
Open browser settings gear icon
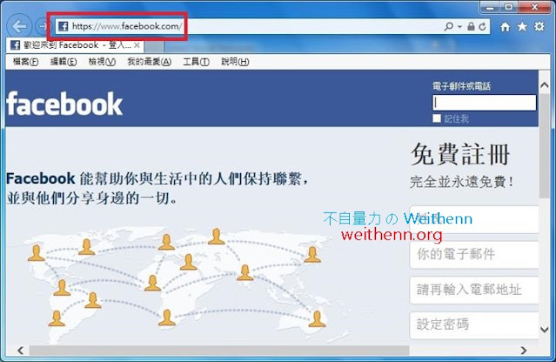(x=539, y=26)
